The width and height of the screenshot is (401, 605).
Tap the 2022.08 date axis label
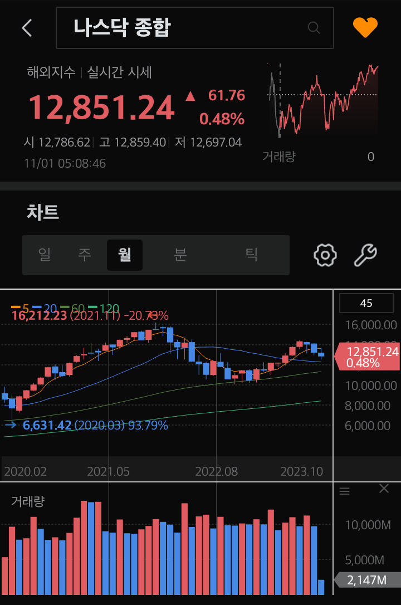pyautogui.click(x=216, y=471)
